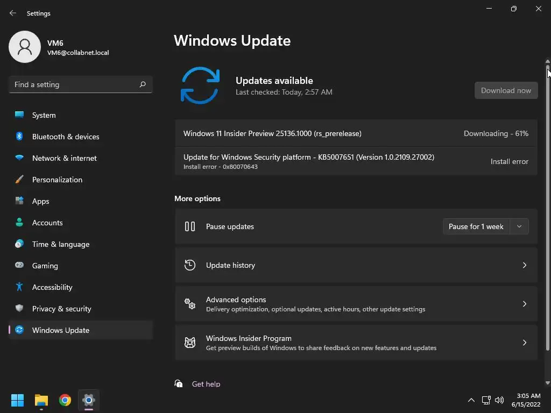Open Windows Insider Program via its chevron
The width and height of the screenshot is (551, 413).
(x=524, y=343)
